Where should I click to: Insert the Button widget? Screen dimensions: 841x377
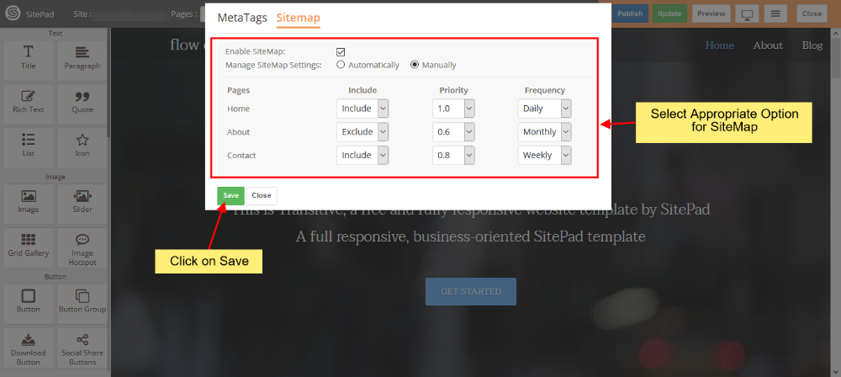(x=28, y=304)
